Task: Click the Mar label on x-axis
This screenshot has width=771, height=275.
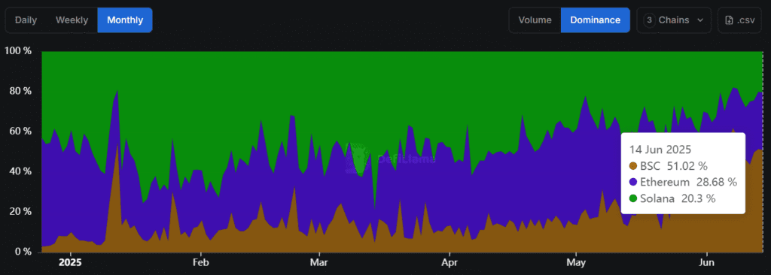Action: pos(319,262)
